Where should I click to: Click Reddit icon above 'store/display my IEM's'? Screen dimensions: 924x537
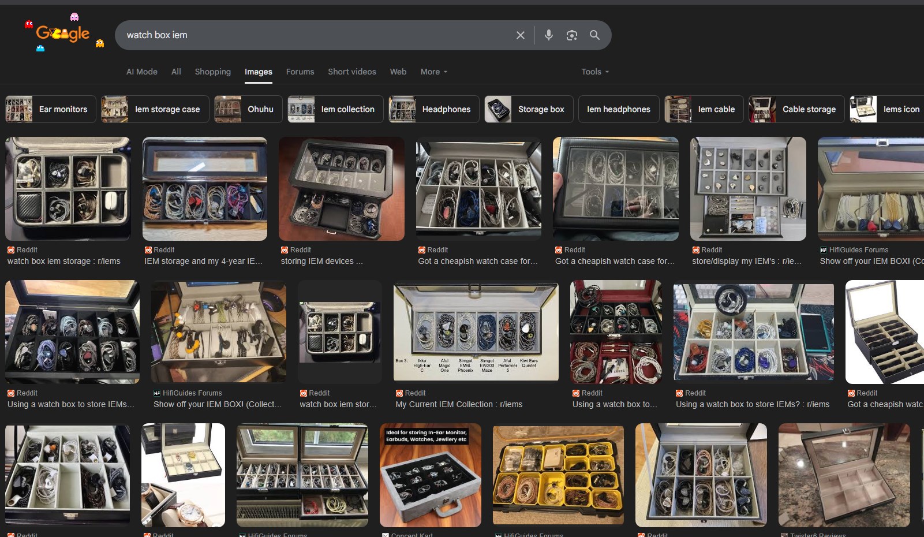696,250
